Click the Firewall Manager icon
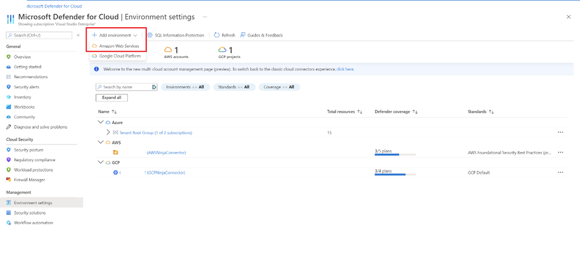 [x=9, y=180]
